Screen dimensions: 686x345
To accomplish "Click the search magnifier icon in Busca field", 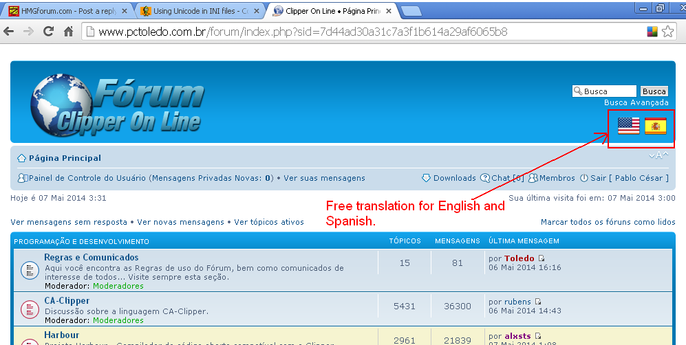I will pyautogui.click(x=578, y=91).
